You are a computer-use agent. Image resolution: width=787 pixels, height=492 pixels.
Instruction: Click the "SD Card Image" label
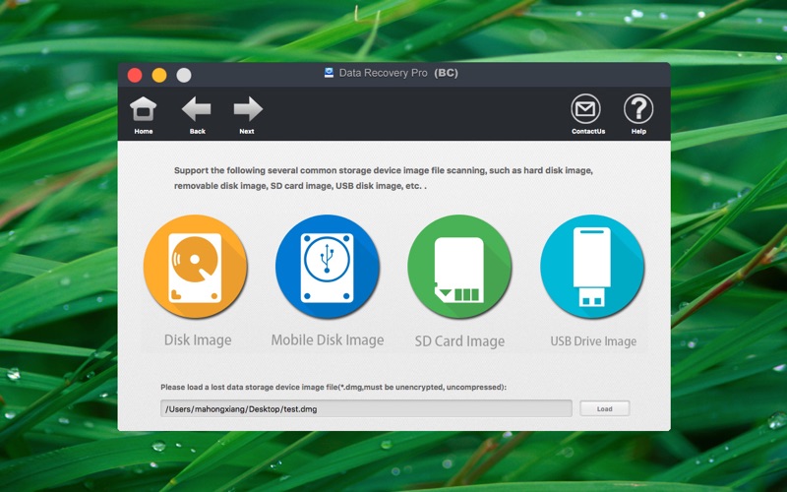coord(459,341)
